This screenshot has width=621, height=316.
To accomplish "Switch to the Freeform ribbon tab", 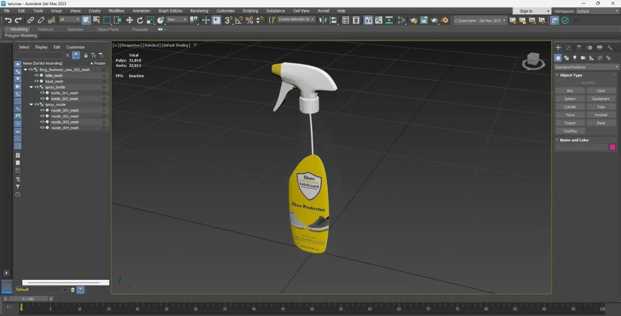I will tap(46, 29).
